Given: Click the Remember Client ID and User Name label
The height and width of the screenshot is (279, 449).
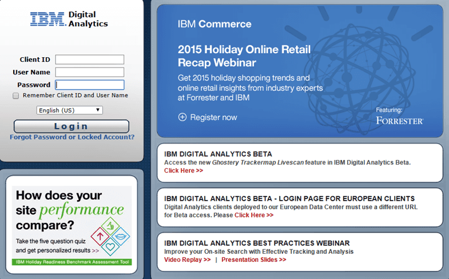Looking at the screenshot, I should tap(76, 95).
